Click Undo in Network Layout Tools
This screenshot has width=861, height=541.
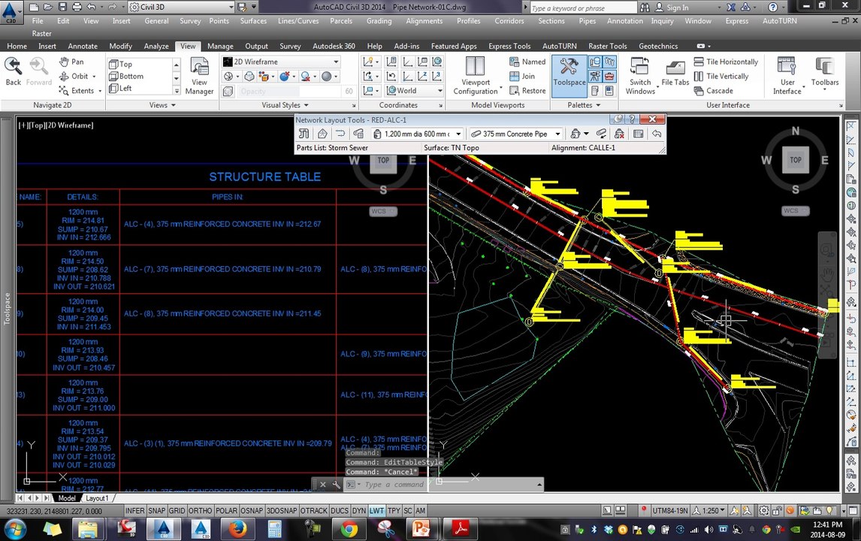coord(656,134)
